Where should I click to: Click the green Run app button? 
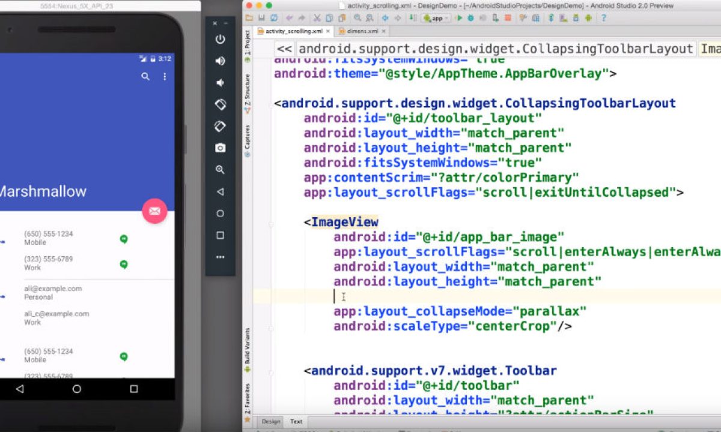click(459, 18)
